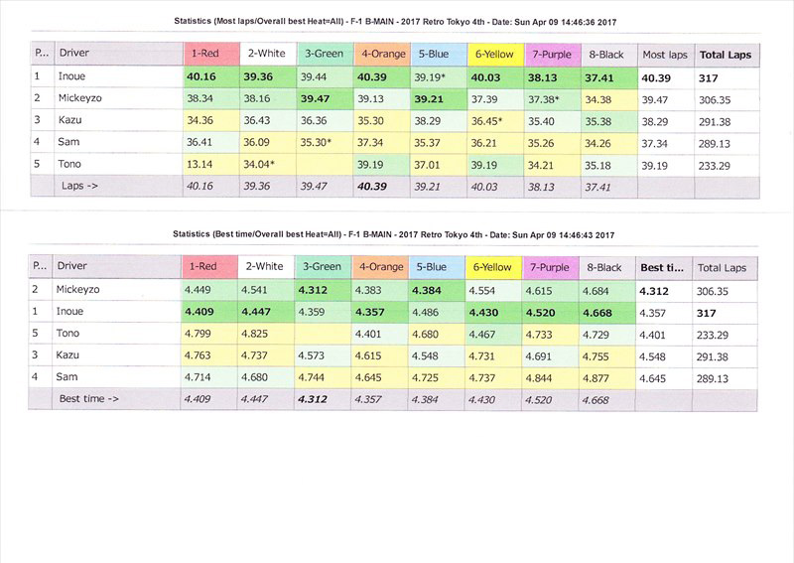794x563 pixels.
Task: Select the 4-Orange header in the Best time table
Action: click(x=382, y=267)
